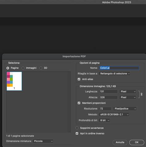The height and width of the screenshot is (147, 146).
Task: Select the Pagine radio button
Action: [x=8, y=68]
